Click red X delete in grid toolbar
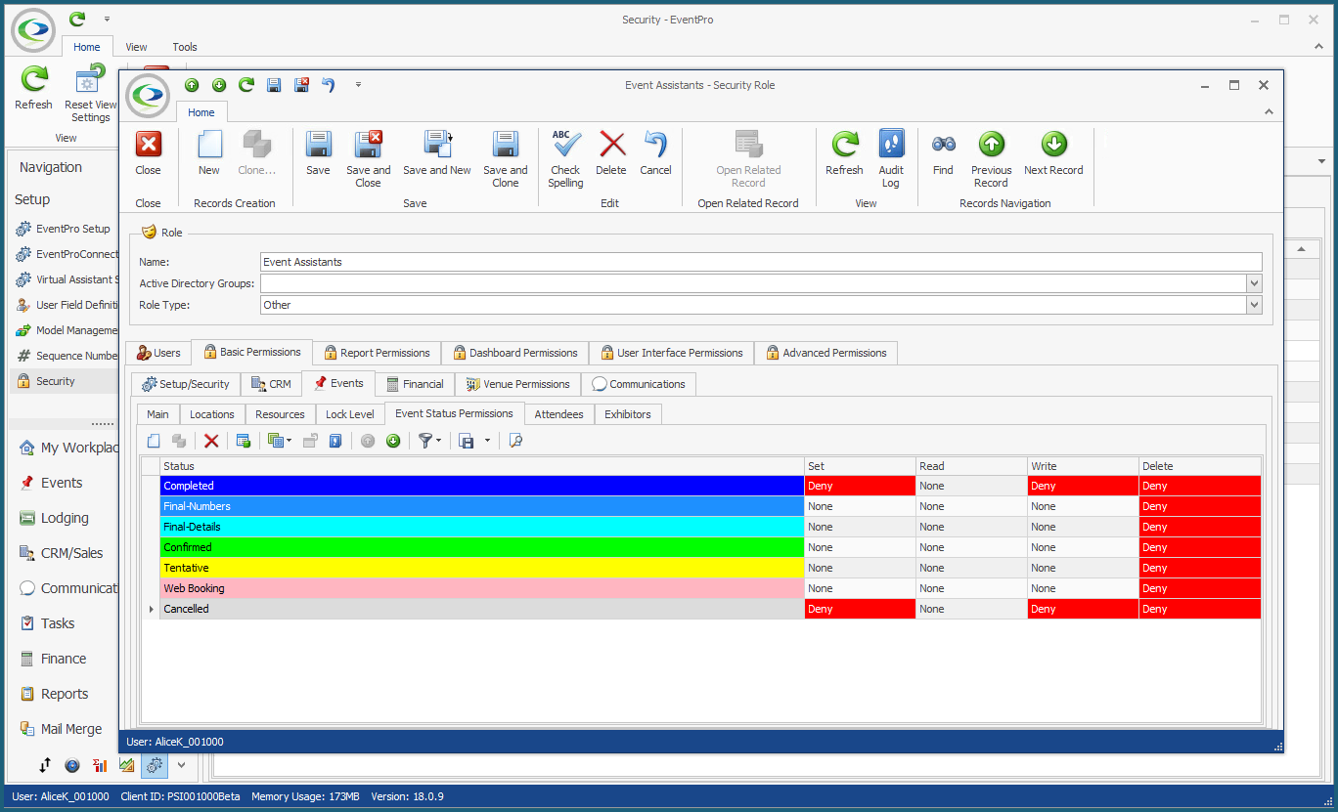The width and height of the screenshot is (1338, 812). coord(211,441)
